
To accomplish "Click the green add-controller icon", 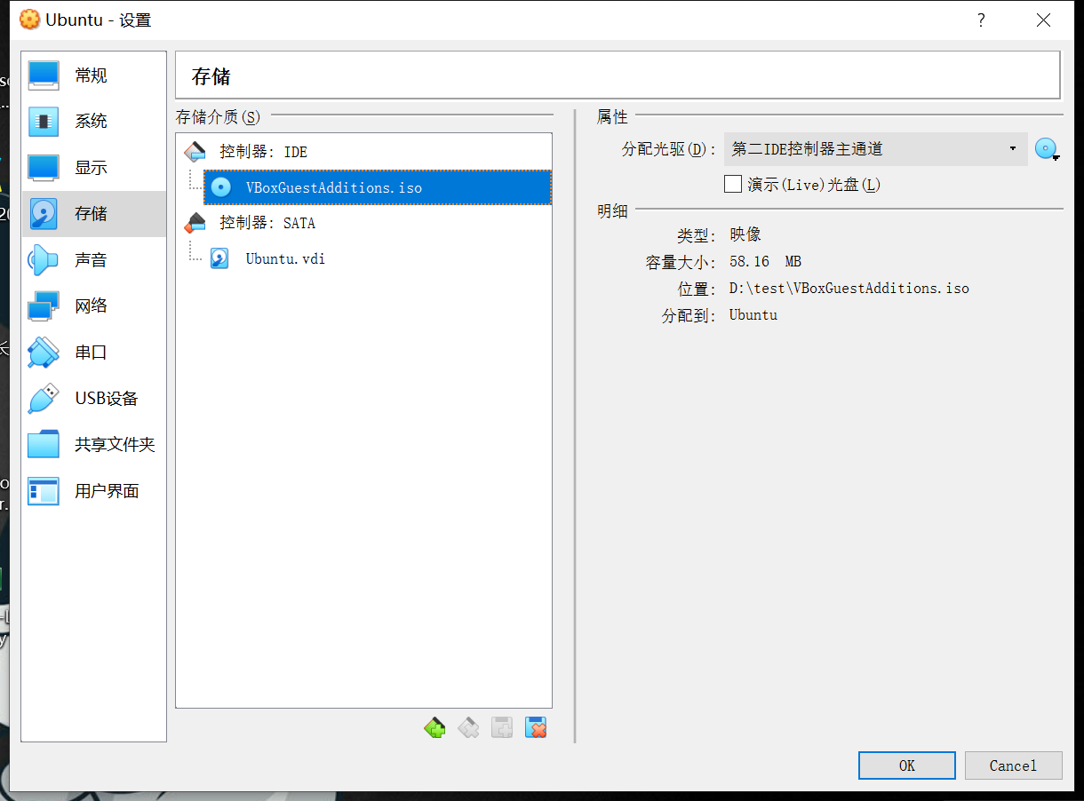I will (434, 726).
